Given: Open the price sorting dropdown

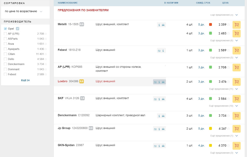Looking at the screenshot, I should point(24,11).
